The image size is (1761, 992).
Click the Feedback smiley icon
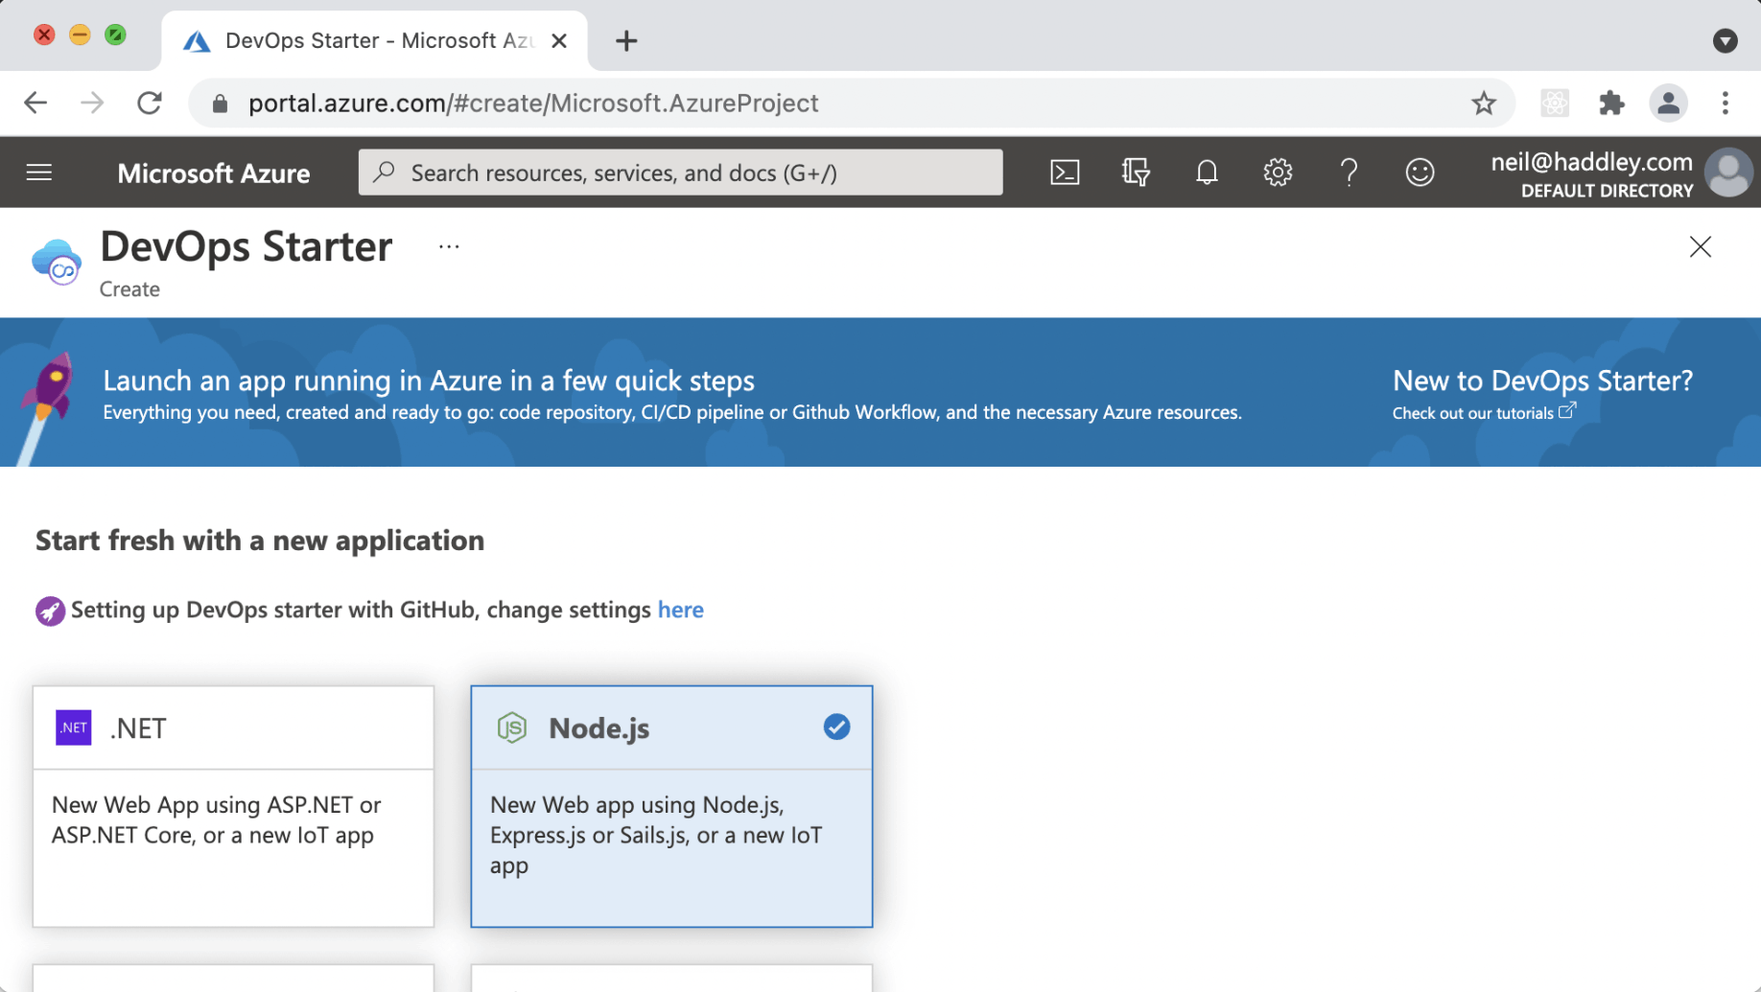pos(1420,173)
